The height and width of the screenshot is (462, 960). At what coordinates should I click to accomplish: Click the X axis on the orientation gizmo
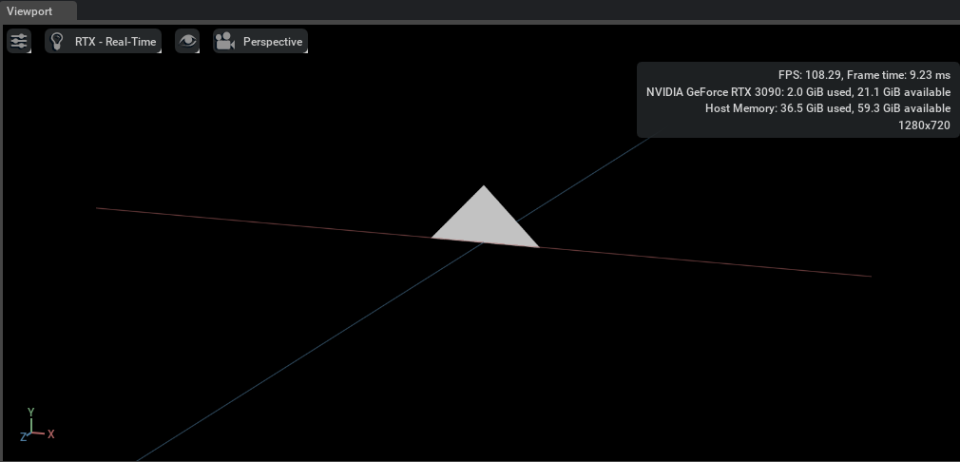50,434
